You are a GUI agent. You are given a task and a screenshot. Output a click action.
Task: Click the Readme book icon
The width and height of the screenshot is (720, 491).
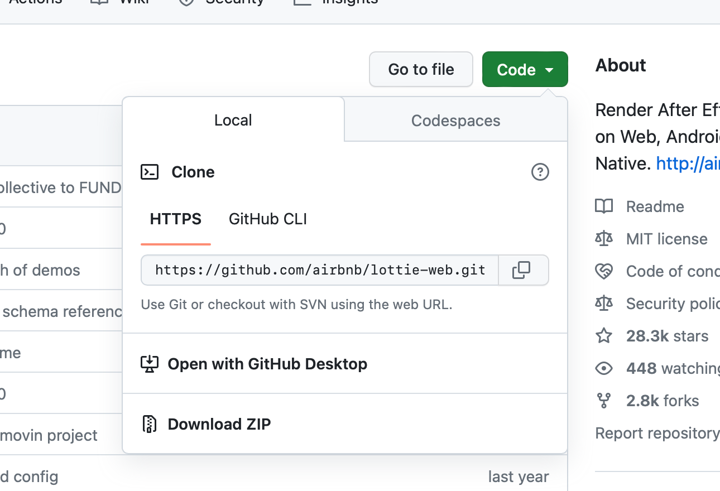click(x=604, y=206)
